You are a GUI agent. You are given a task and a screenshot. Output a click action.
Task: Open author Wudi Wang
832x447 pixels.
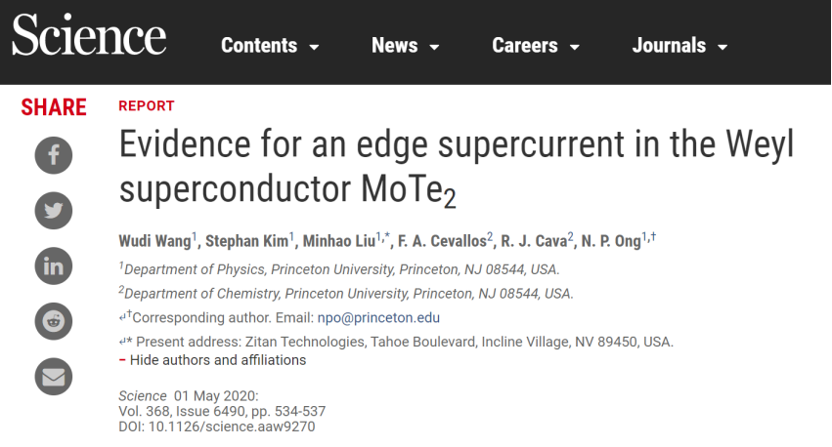(x=154, y=241)
